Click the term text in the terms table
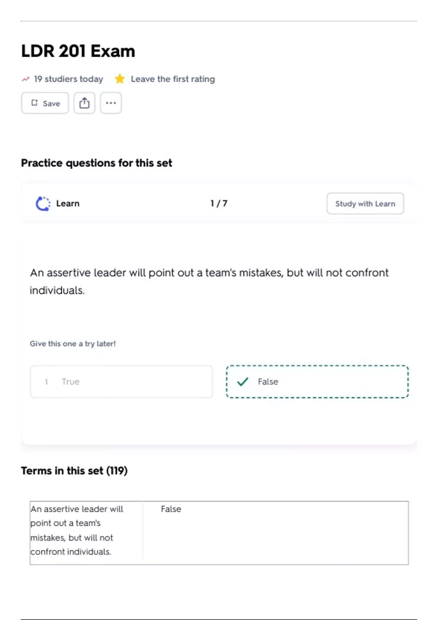Viewport: 438px width, 620px height. click(77, 530)
